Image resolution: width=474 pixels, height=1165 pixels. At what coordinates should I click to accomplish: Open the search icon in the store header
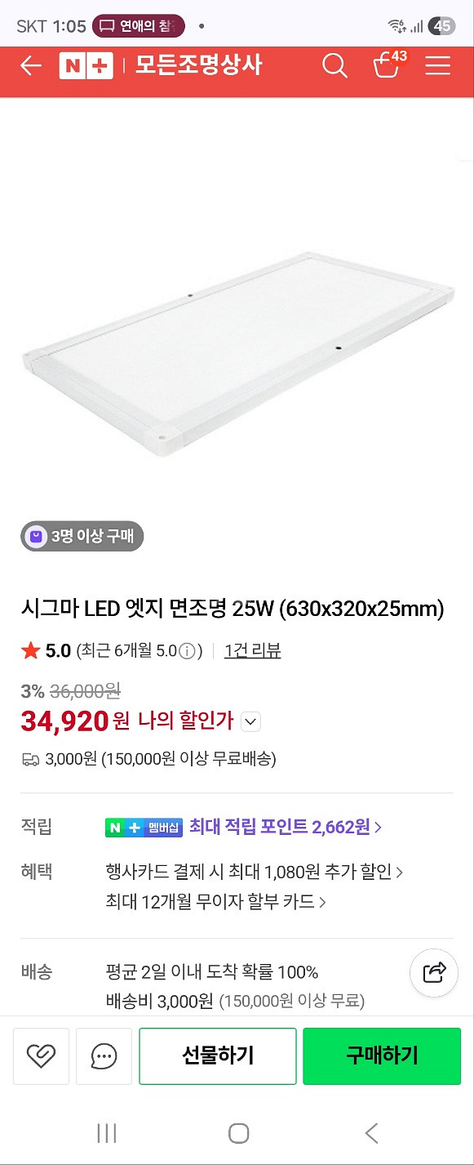pos(334,65)
